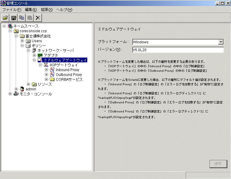Open the 編集(E) menu
The width and height of the screenshot is (231, 179).
31,10
